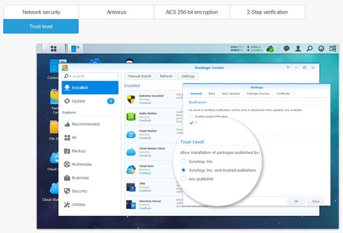
Task: Click the Manual Install button
Action: pos(140,76)
